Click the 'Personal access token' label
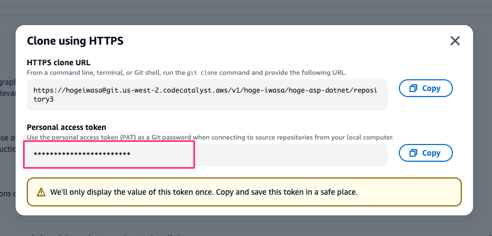This screenshot has width=492, height=236. pyautogui.click(x=66, y=127)
